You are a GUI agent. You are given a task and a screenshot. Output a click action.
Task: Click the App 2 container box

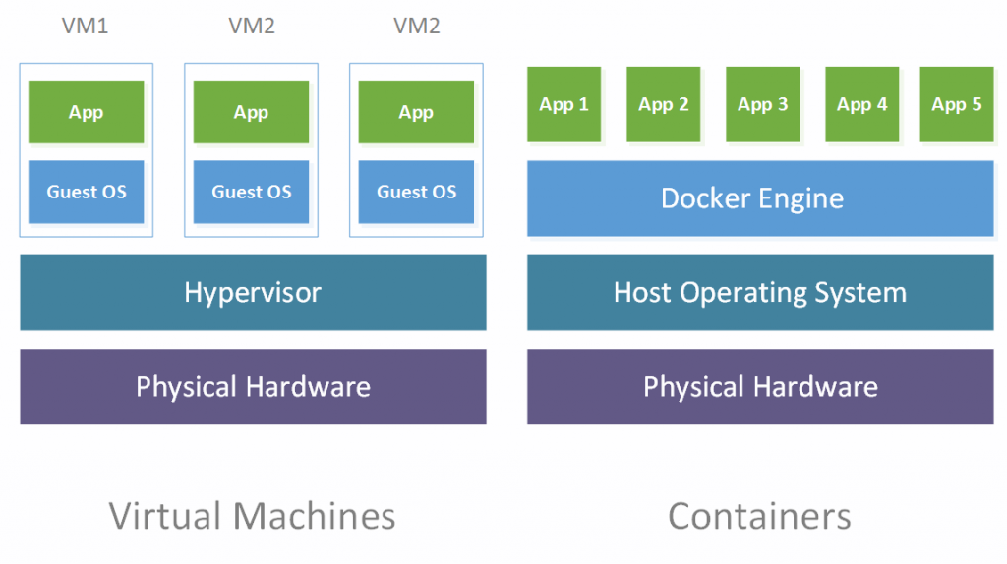pos(664,104)
